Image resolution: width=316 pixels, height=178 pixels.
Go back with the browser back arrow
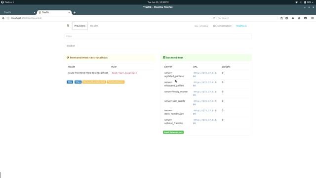(x=3, y=18)
